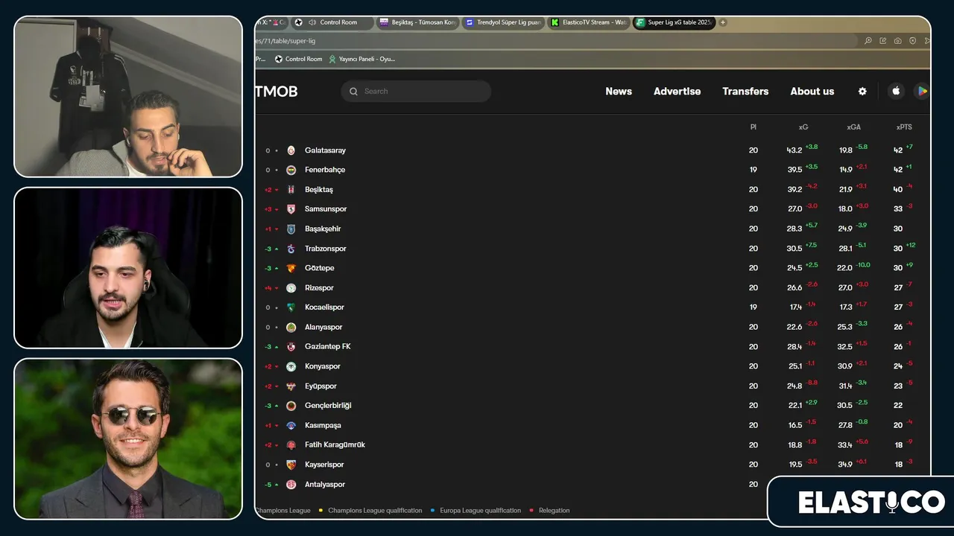
Task: Open site settings via the gear icon
Action: (862, 92)
